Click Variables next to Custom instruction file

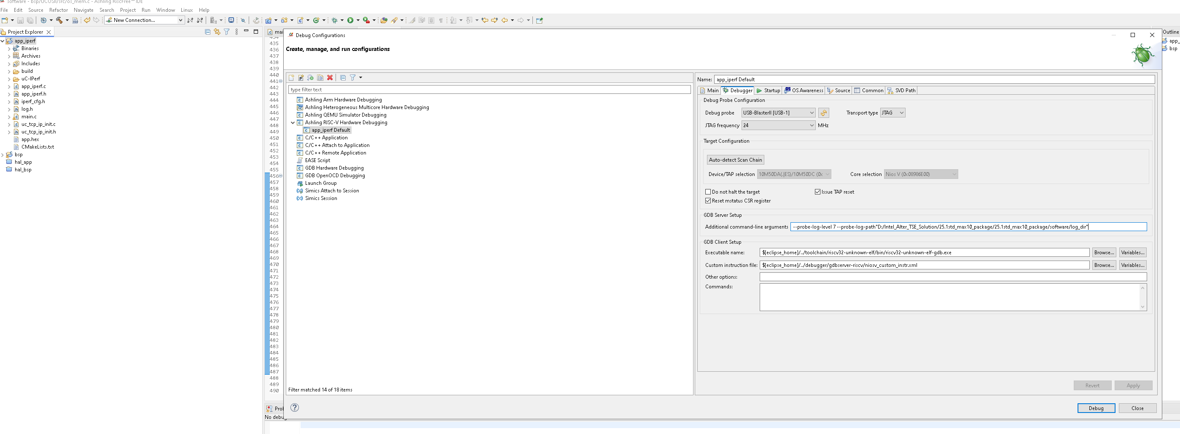pos(1133,265)
